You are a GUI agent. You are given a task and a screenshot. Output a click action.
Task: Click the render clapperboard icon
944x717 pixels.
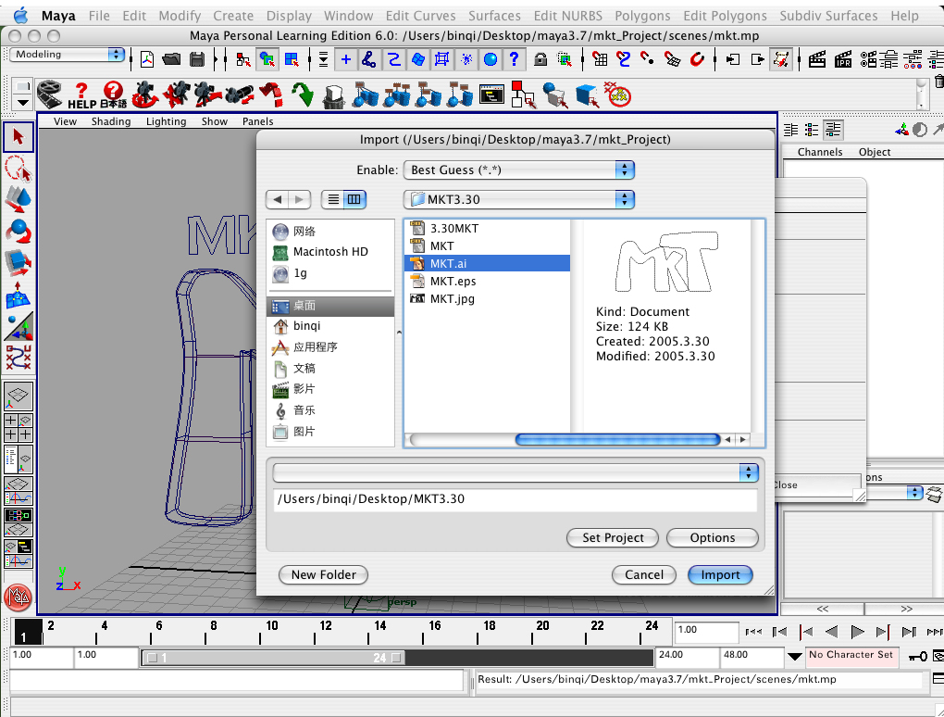pos(816,59)
